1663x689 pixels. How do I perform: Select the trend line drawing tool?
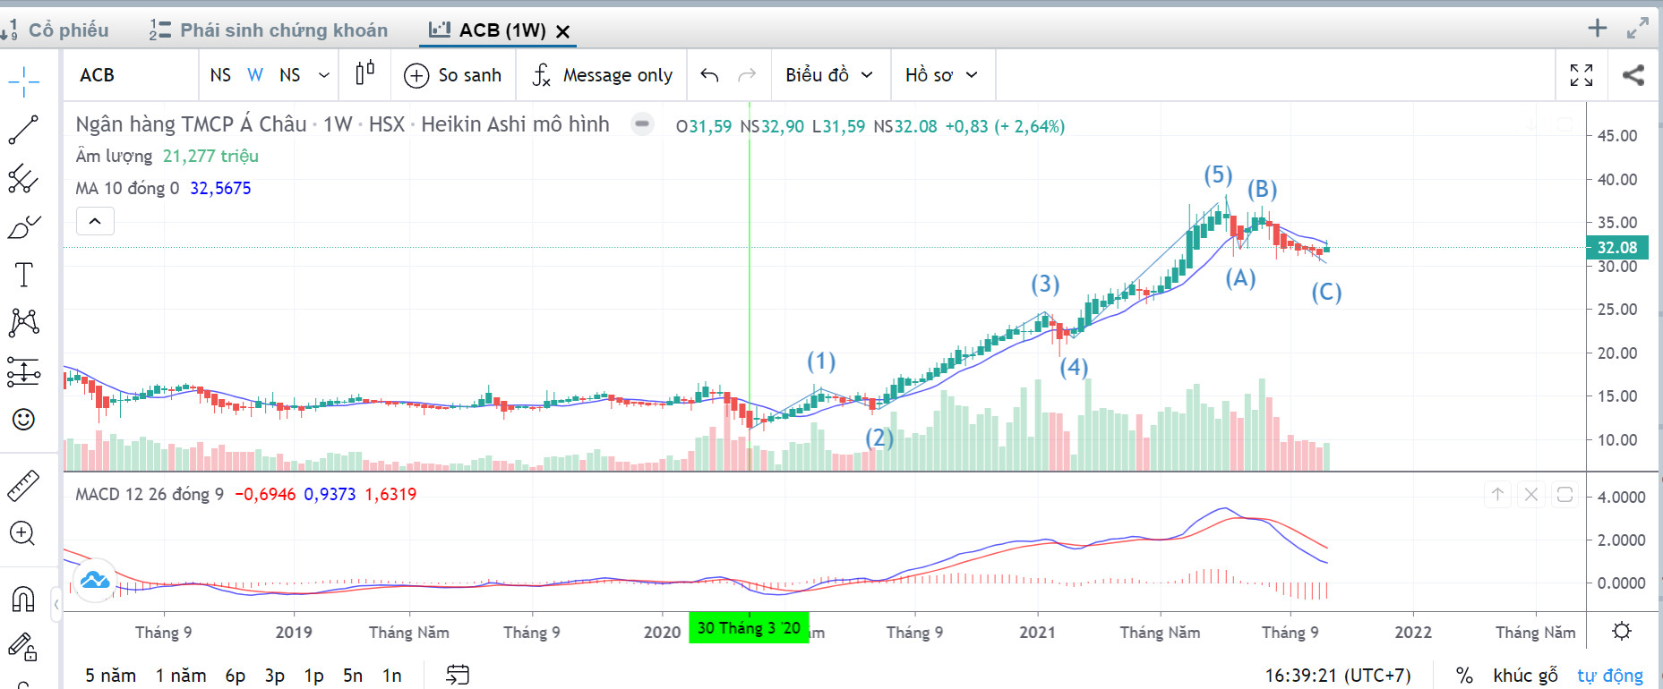click(24, 130)
